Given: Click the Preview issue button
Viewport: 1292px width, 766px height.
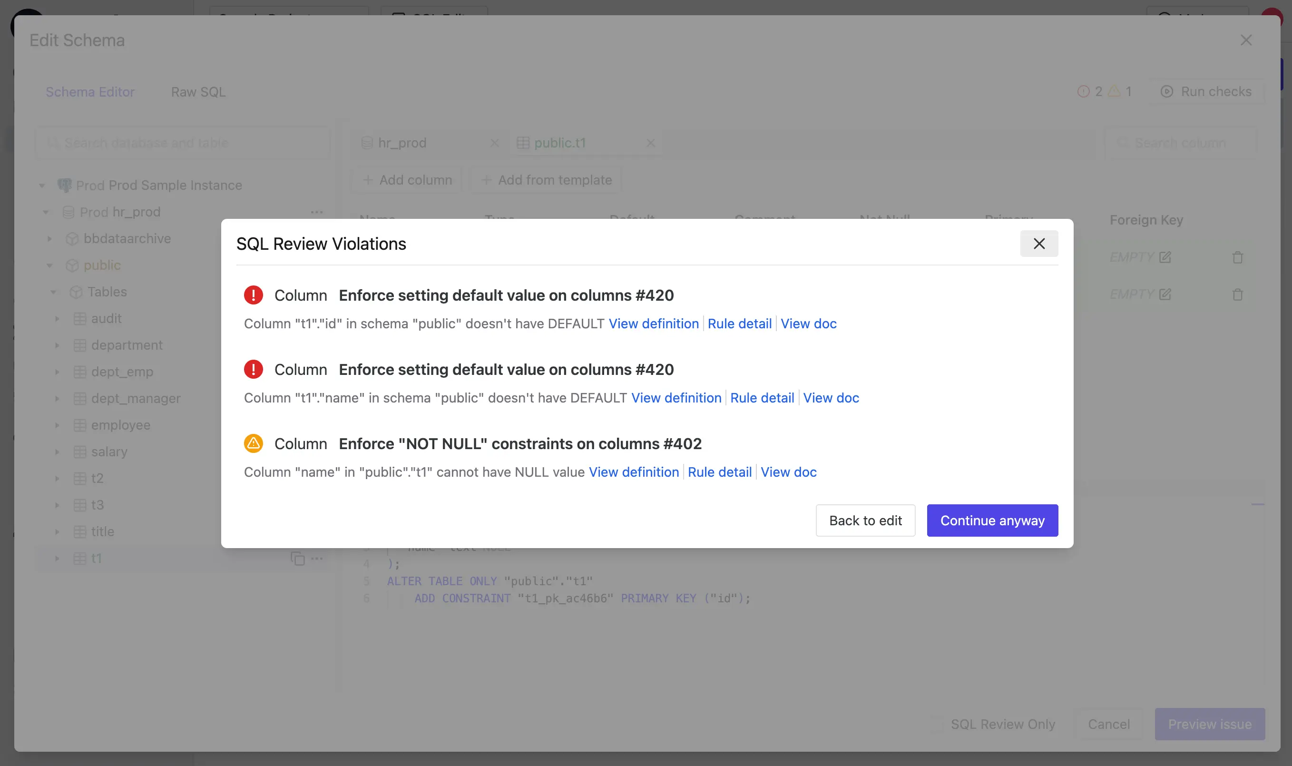Looking at the screenshot, I should [1209, 724].
